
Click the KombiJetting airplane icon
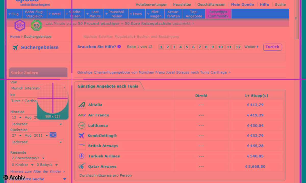coord(81,135)
